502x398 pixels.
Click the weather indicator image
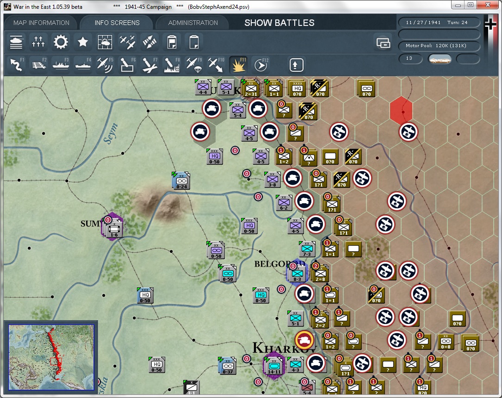click(x=440, y=59)
